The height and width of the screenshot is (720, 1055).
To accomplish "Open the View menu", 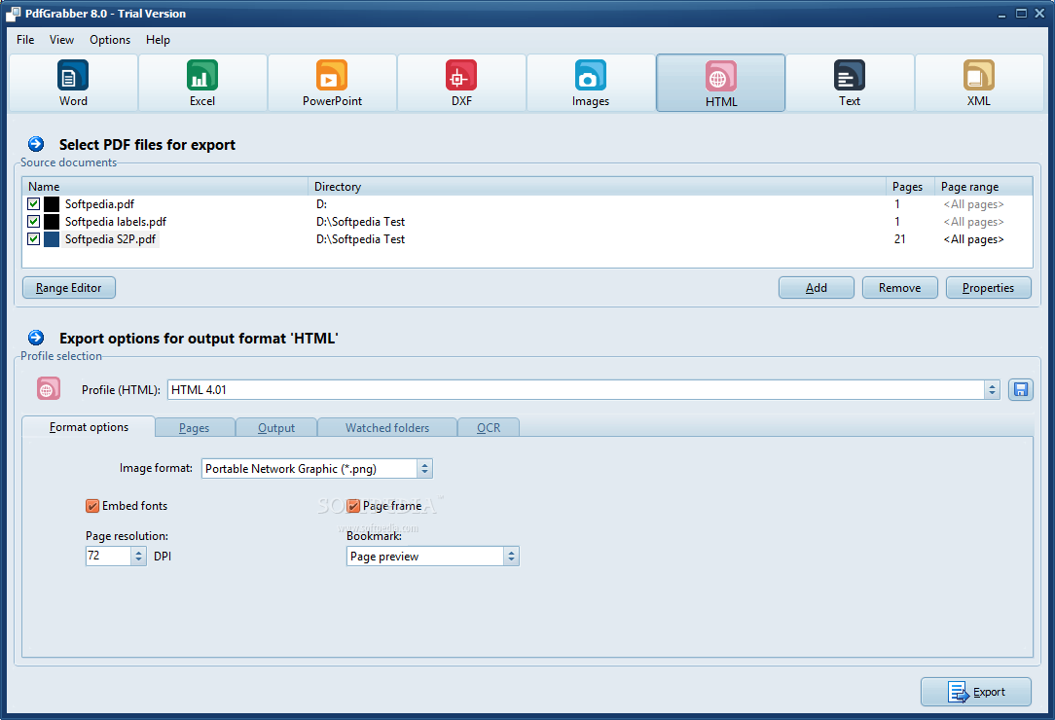I will point(61,40).
